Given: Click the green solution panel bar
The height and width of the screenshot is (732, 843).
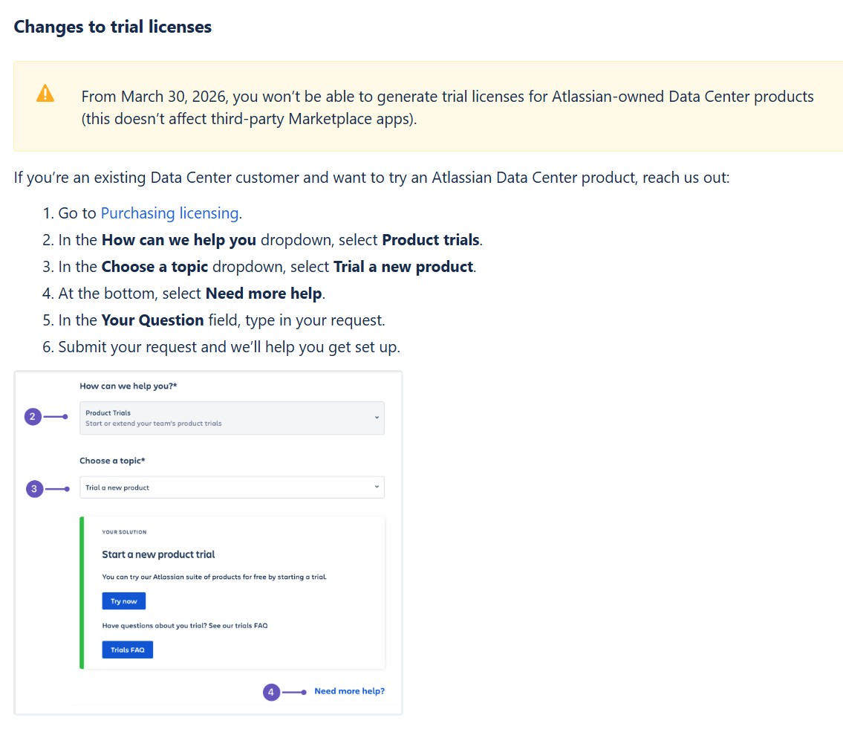Looking at the screenshot, I should tap(82, 593).
